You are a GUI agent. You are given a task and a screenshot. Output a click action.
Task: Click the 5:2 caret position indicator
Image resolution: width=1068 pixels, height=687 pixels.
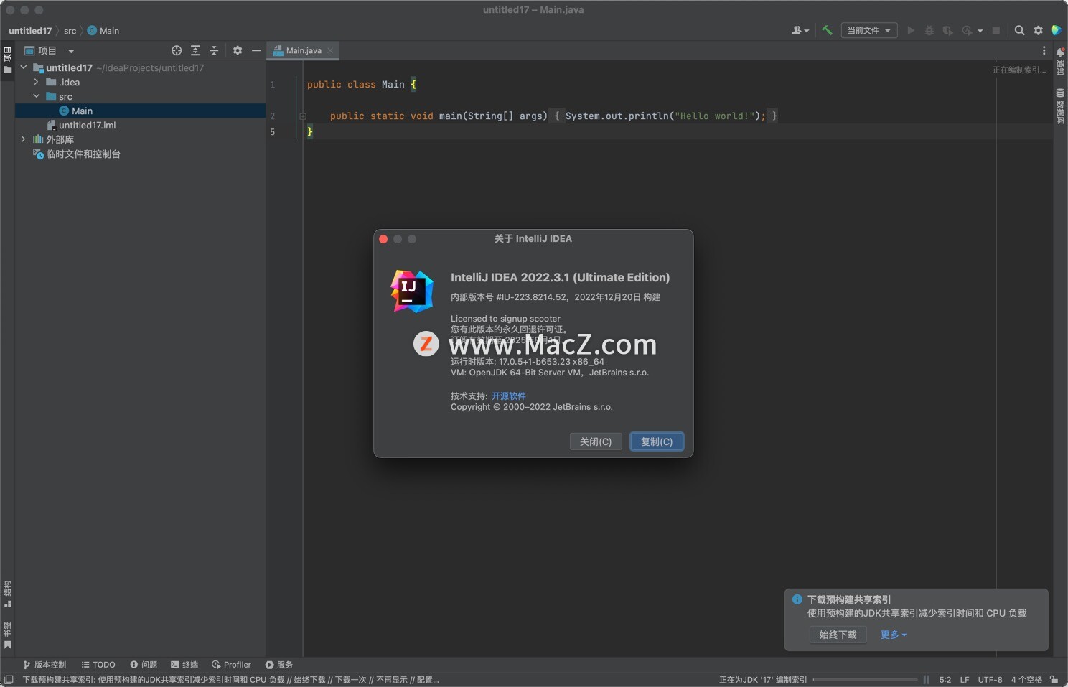pos(945,679)
